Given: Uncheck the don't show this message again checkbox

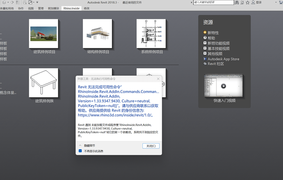Looking at the screenshot, I should click(x=80, y=151).
